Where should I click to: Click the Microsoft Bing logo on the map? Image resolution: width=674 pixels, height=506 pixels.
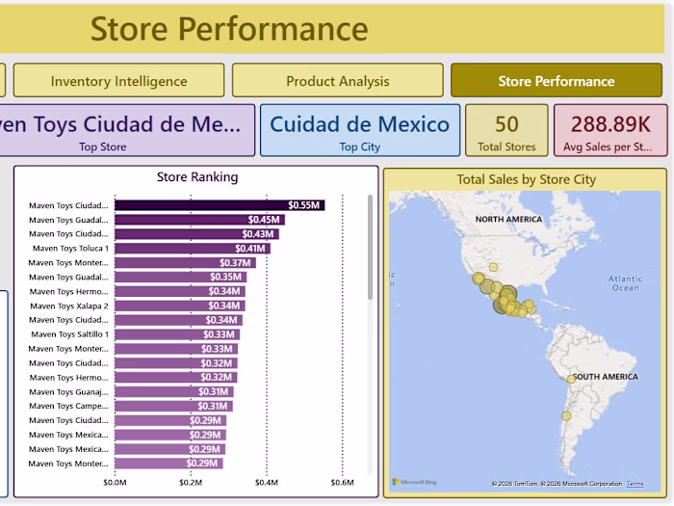(x=414, y=482)
